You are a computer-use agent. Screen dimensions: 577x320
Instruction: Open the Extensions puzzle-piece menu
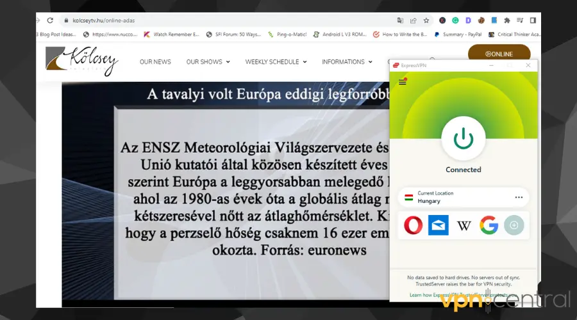click(x=507, y=20)
